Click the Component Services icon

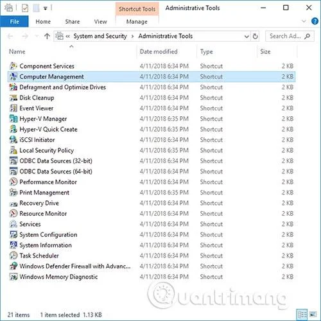coord(13,66)
